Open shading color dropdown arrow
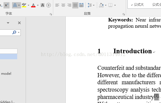The image size is (161, 103). pos(106,5)
